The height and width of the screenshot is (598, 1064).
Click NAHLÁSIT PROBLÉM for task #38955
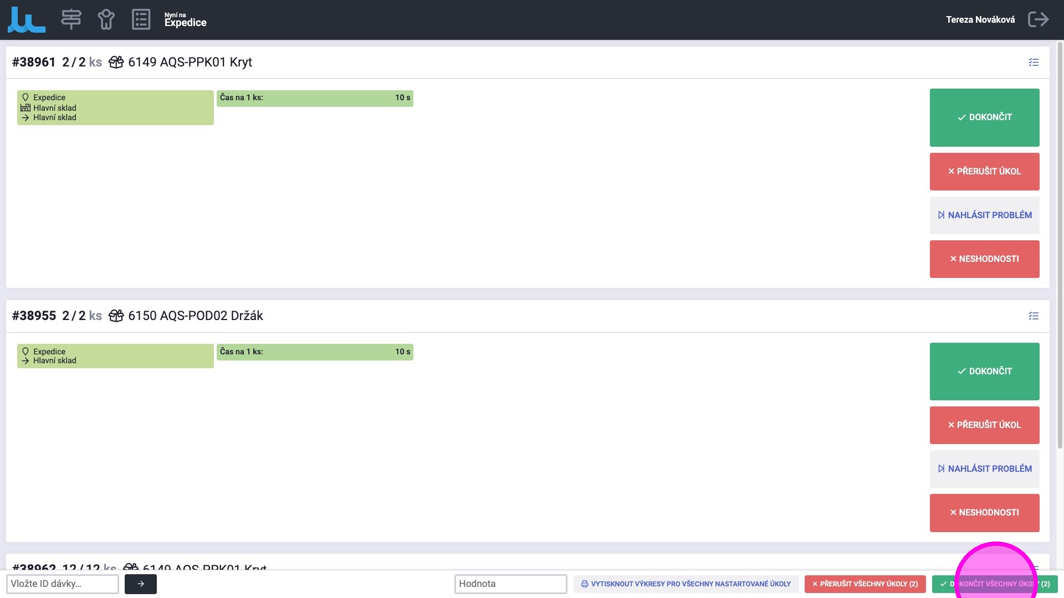pyautogui.click(x=984, y=469)
